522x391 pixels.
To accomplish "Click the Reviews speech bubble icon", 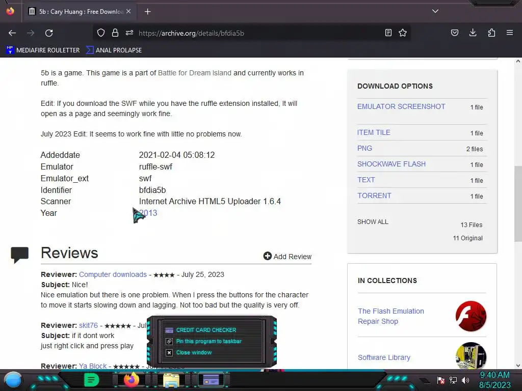I will 20,255.
